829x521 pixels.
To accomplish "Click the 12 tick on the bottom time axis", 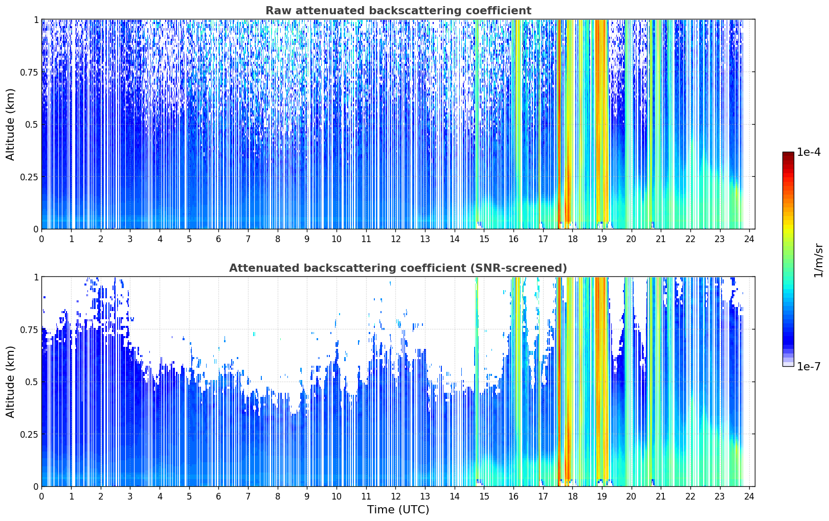I will [395, 496].
